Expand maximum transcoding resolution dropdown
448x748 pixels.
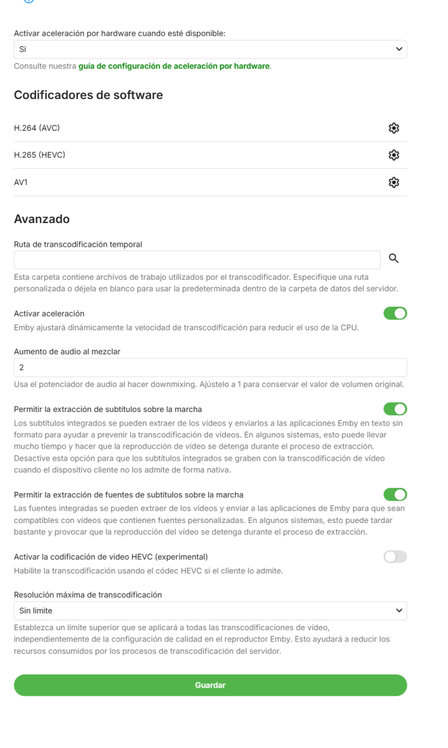click(x=210, y=611)
